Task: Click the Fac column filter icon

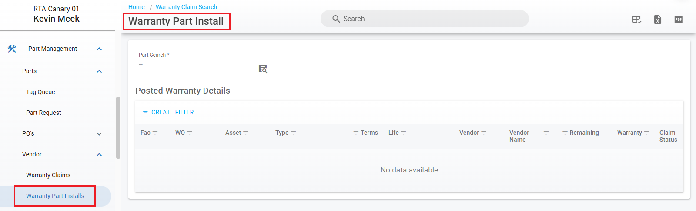Action: [155, 133]
